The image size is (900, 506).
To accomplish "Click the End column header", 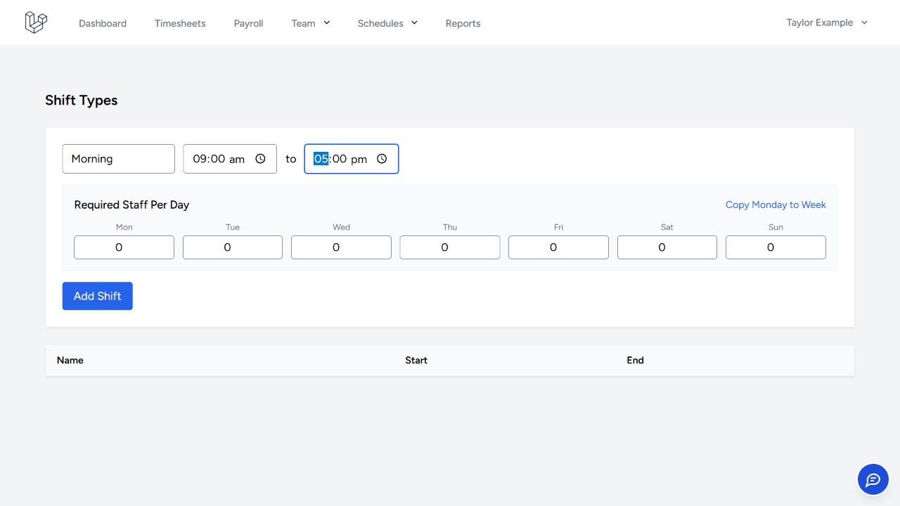I will pos(636,360).
